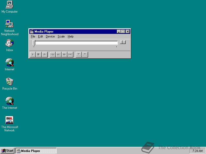
Task: Click the scroll backward arrow beside the slider
Action: point(121,42)
